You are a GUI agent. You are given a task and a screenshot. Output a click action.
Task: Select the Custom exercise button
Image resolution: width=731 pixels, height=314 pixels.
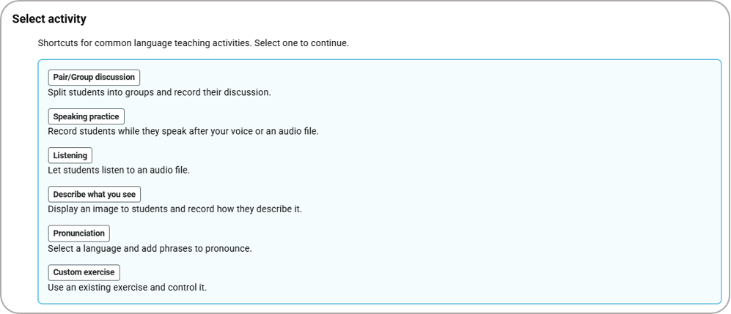coord(84,272)
